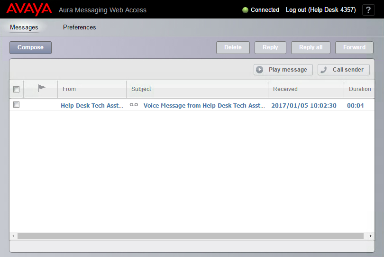Click the Delete button
Viewport: 384px width, 257px height.
click(233, 47)
